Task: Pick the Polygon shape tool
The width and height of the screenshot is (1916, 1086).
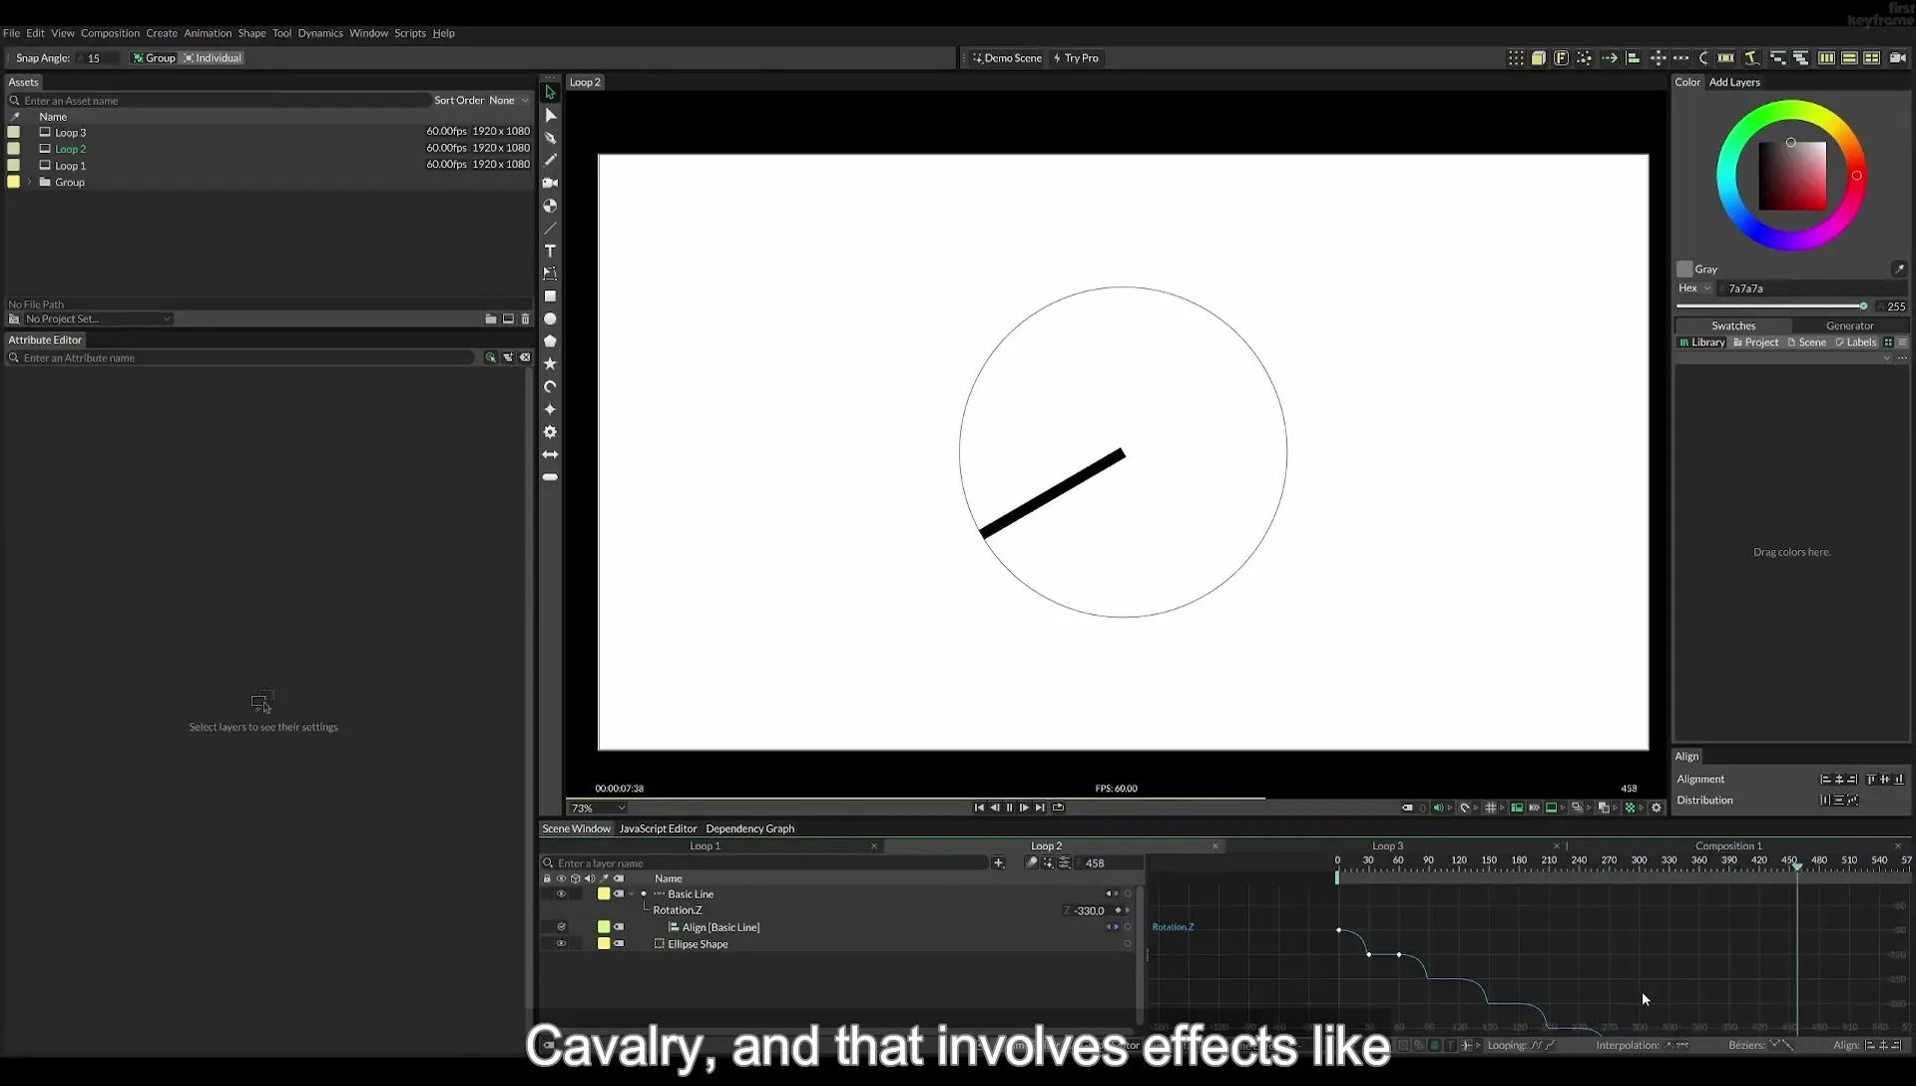Action: tap(550, 341)
